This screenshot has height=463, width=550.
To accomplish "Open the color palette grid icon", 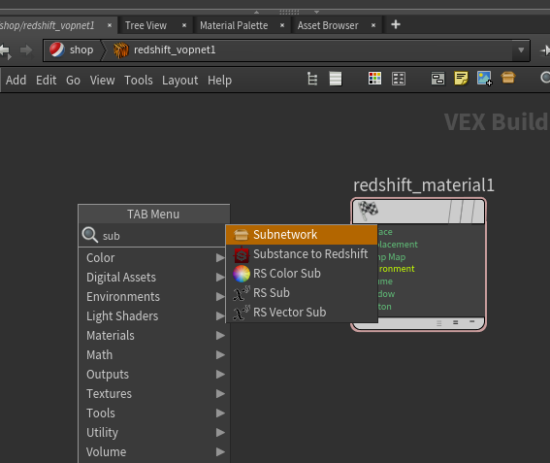I will tap(374, 79).
